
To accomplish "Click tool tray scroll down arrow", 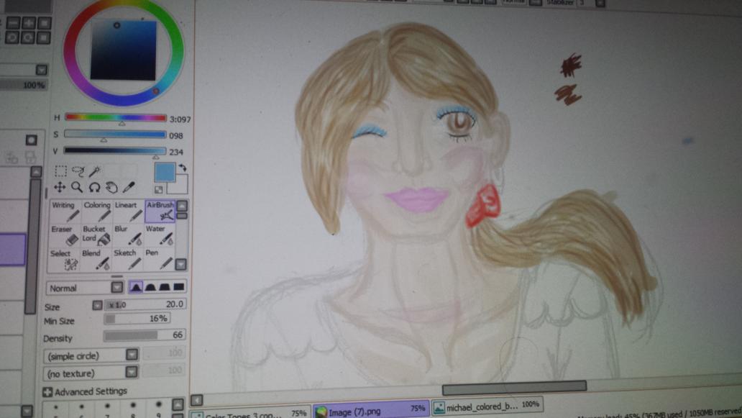I will pos(180,264).
